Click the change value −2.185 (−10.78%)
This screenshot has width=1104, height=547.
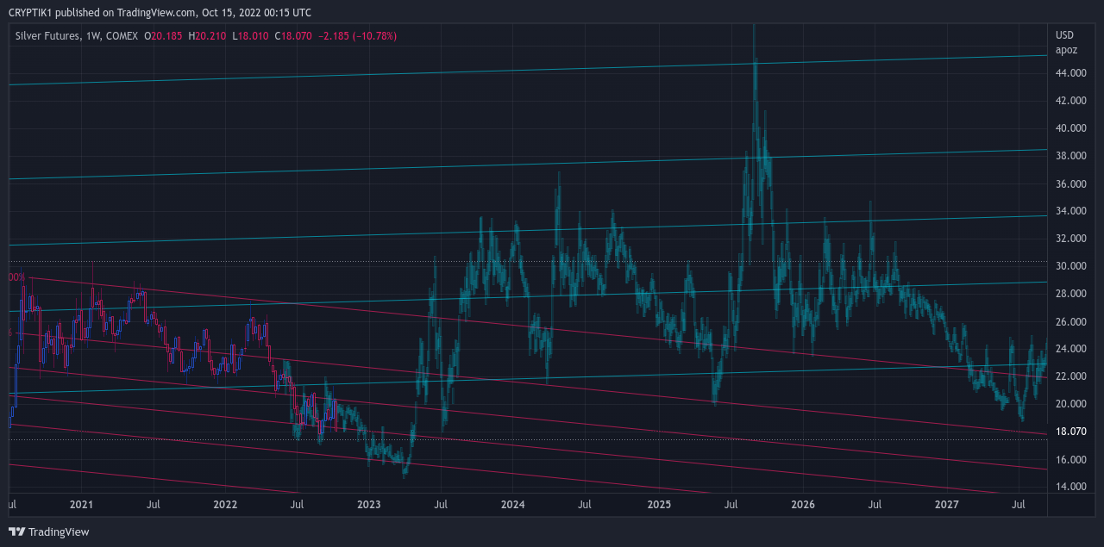pos(358,35)
